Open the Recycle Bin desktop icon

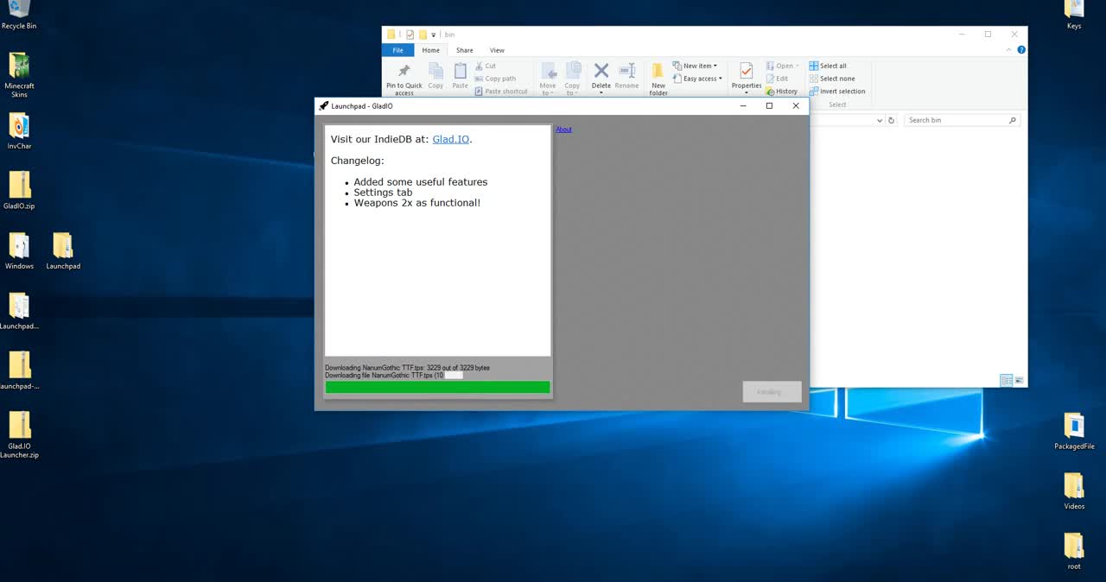click(x=19, y=13)
